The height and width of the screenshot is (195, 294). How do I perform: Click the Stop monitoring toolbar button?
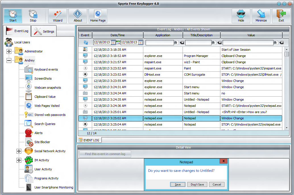(x=33, y=16)
